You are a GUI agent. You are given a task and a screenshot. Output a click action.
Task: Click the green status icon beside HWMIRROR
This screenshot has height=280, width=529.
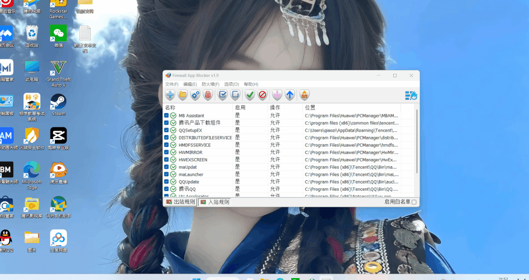174,152
